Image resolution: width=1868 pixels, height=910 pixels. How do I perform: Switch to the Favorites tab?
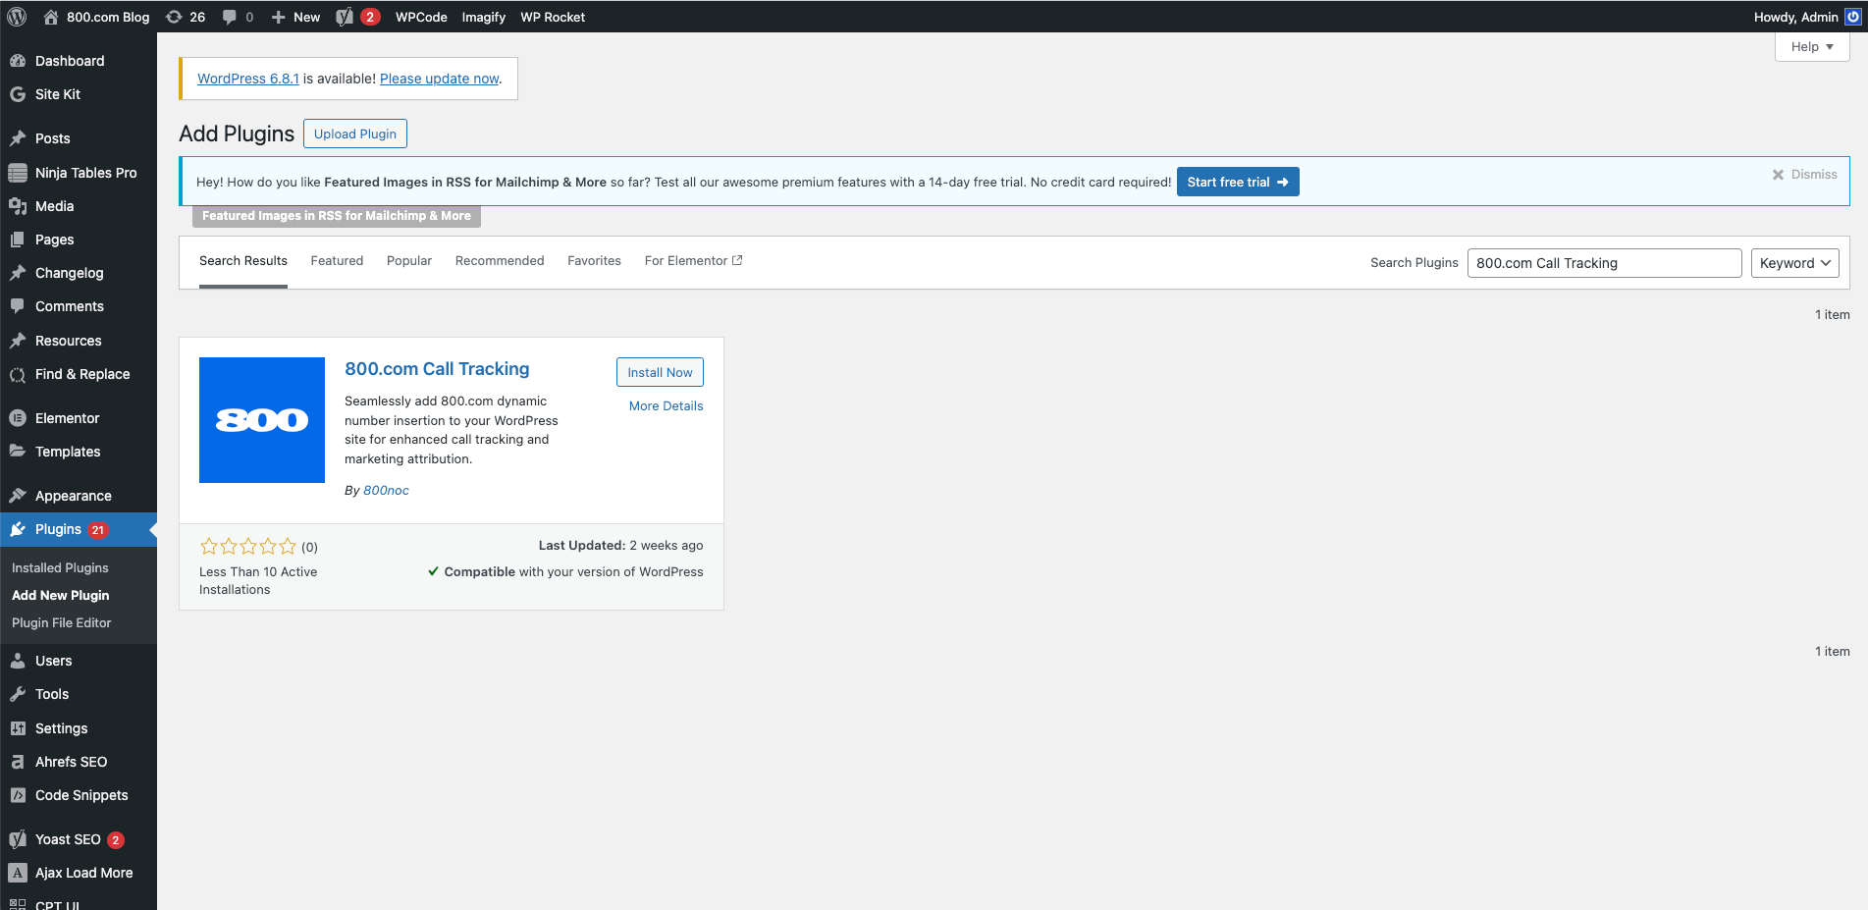594,261
